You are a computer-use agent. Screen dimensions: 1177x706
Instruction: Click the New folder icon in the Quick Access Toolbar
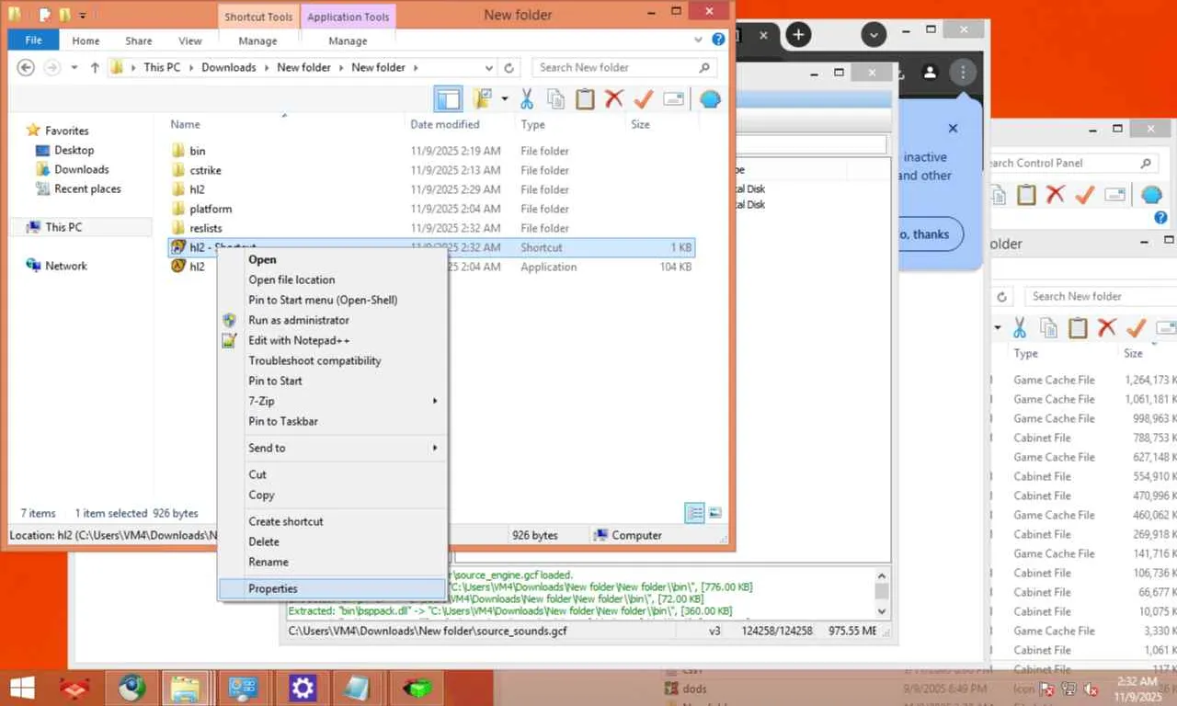(64, 16)
